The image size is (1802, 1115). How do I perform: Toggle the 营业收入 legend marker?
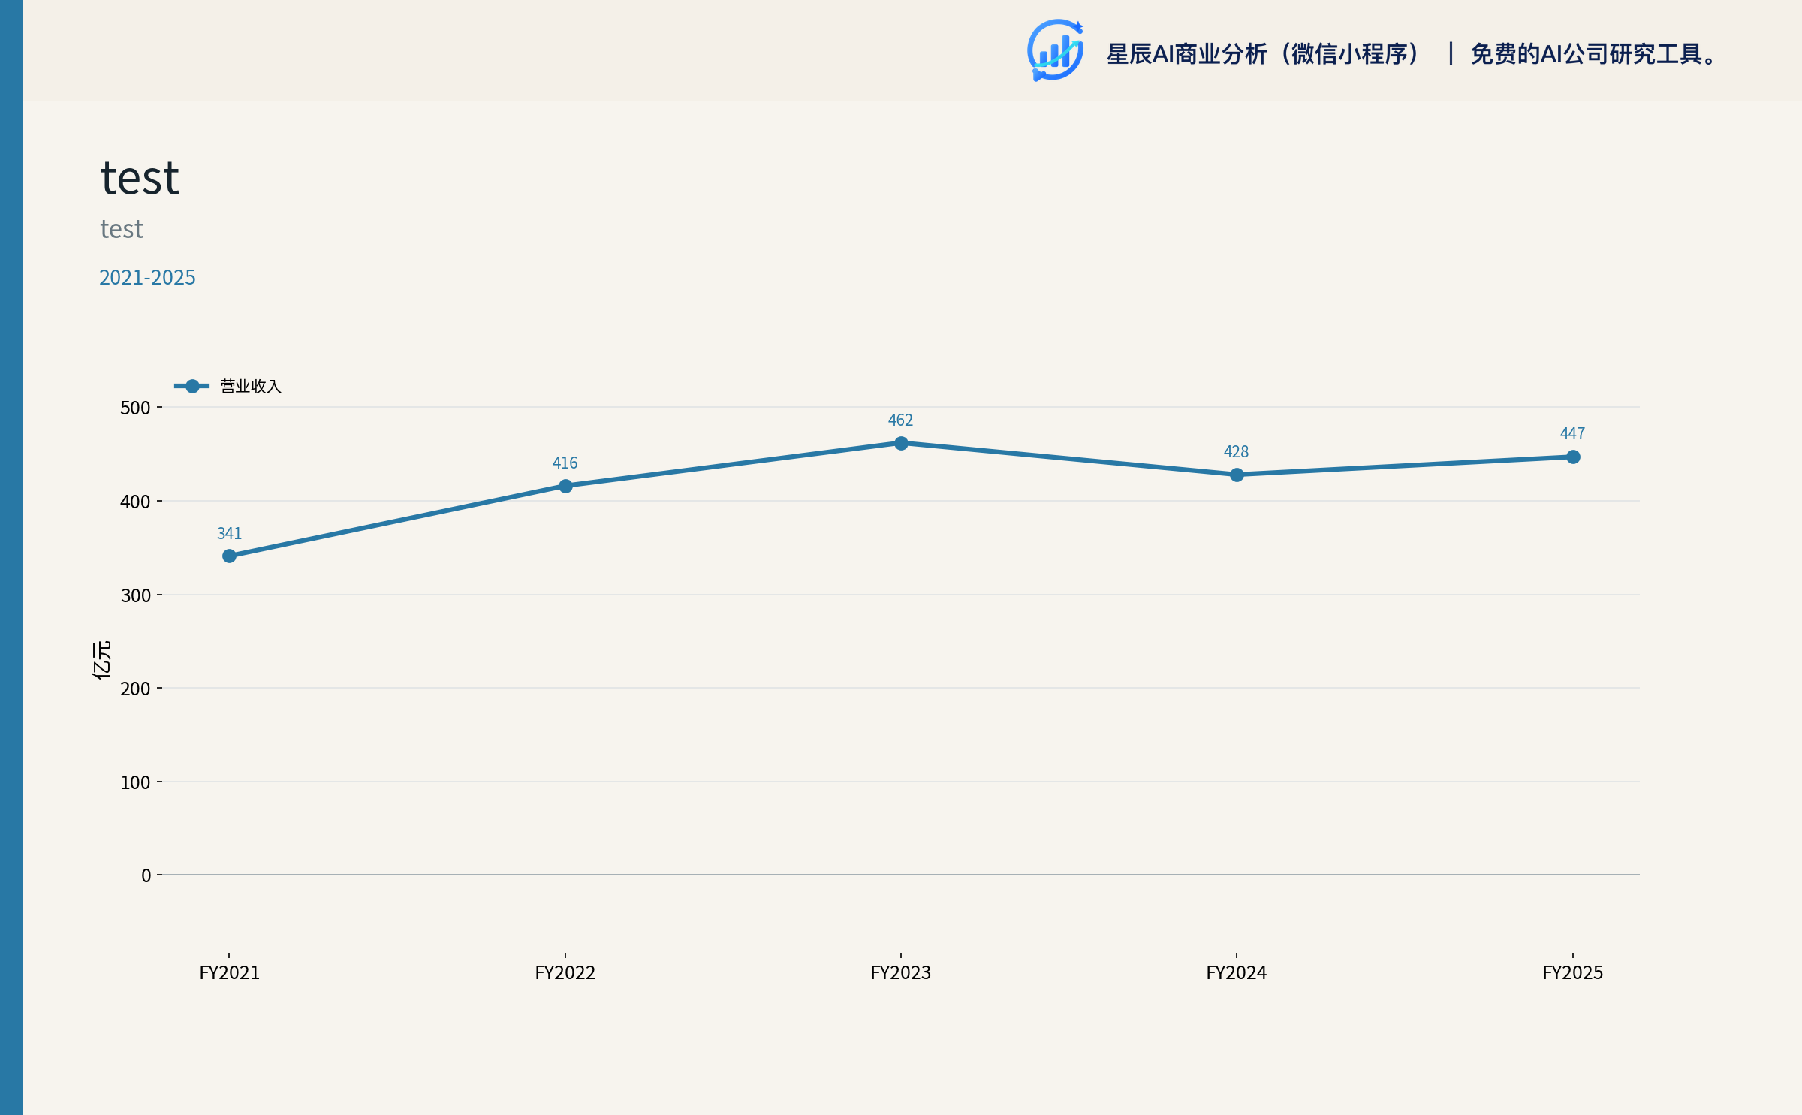click(192, 386)
